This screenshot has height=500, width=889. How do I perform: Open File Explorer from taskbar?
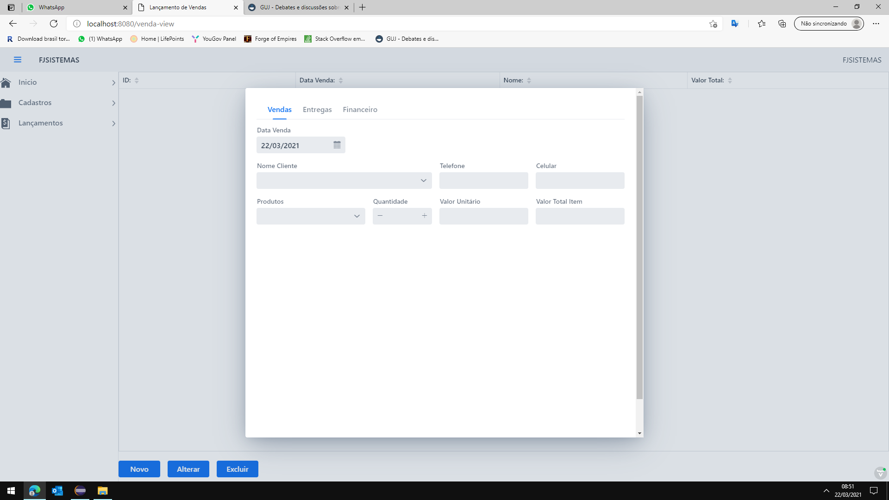[102, 491]
